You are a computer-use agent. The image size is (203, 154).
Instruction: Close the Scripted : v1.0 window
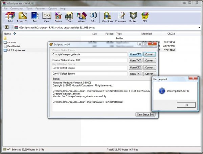click(x=152, y=44)
